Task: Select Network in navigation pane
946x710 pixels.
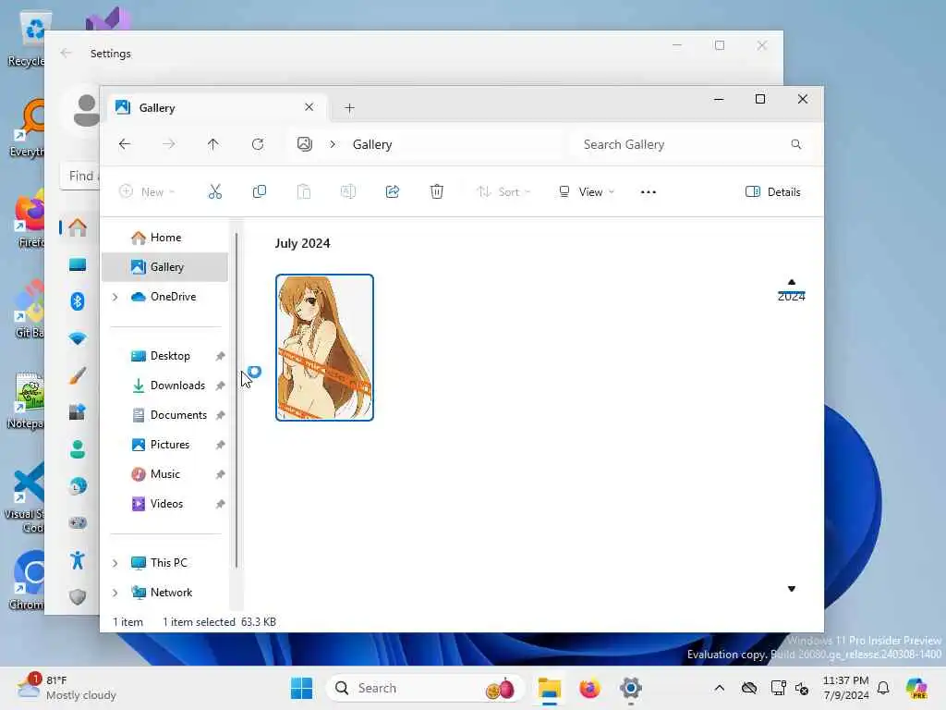Action: (x=171, y=593)
